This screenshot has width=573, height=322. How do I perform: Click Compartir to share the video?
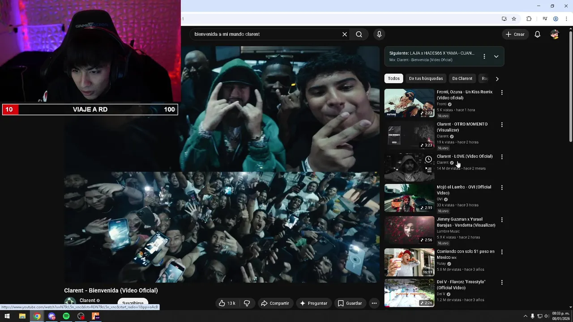(x=275, y=303)
